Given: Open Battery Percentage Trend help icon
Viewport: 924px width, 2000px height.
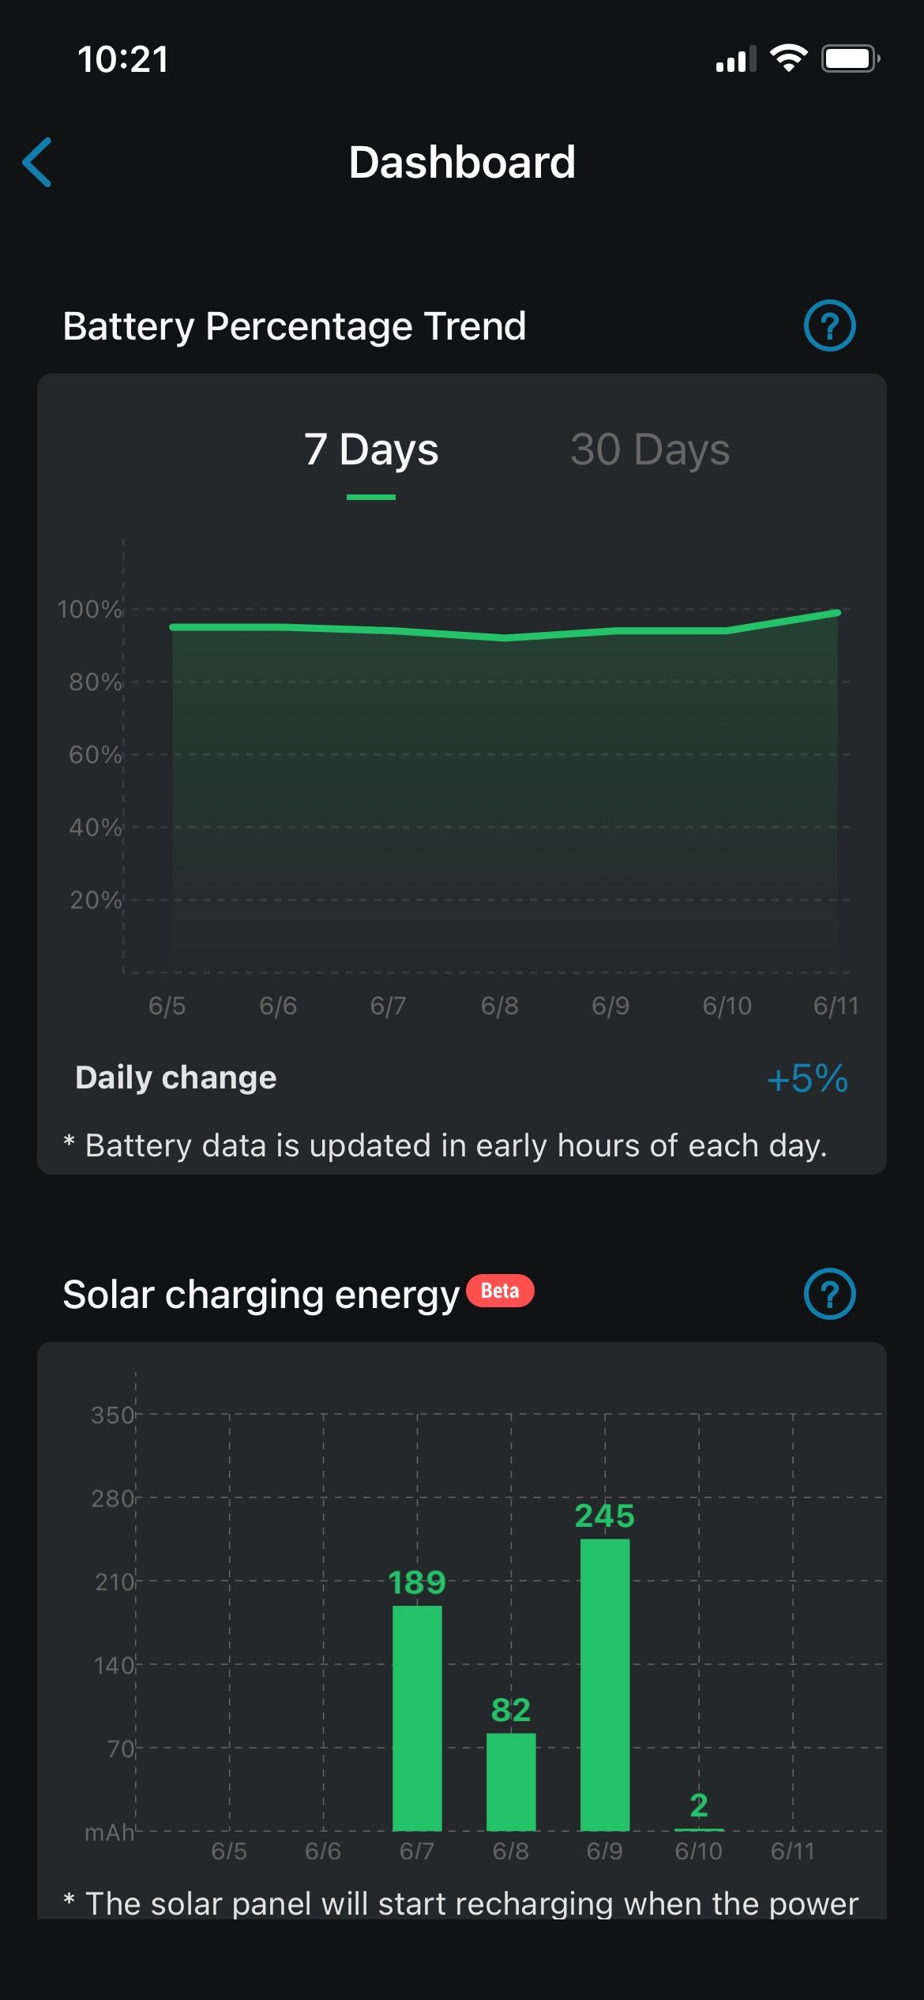Looking at the screenshot, I should tap(829, 325).
